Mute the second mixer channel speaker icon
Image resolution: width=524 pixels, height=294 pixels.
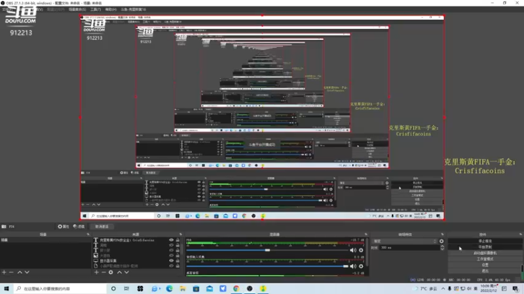(353, 267)
